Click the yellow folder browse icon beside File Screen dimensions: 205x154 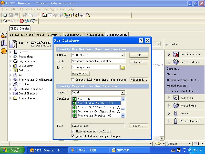click(x=123, y=67)
